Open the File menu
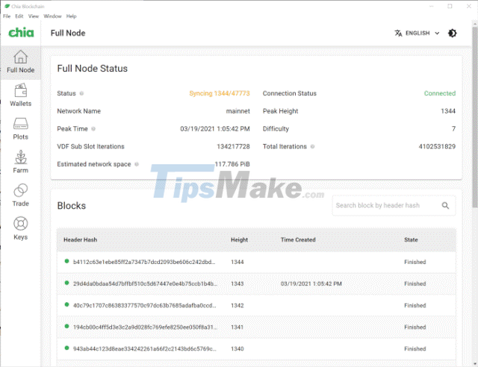478x367 pixels. click(6, 16)
